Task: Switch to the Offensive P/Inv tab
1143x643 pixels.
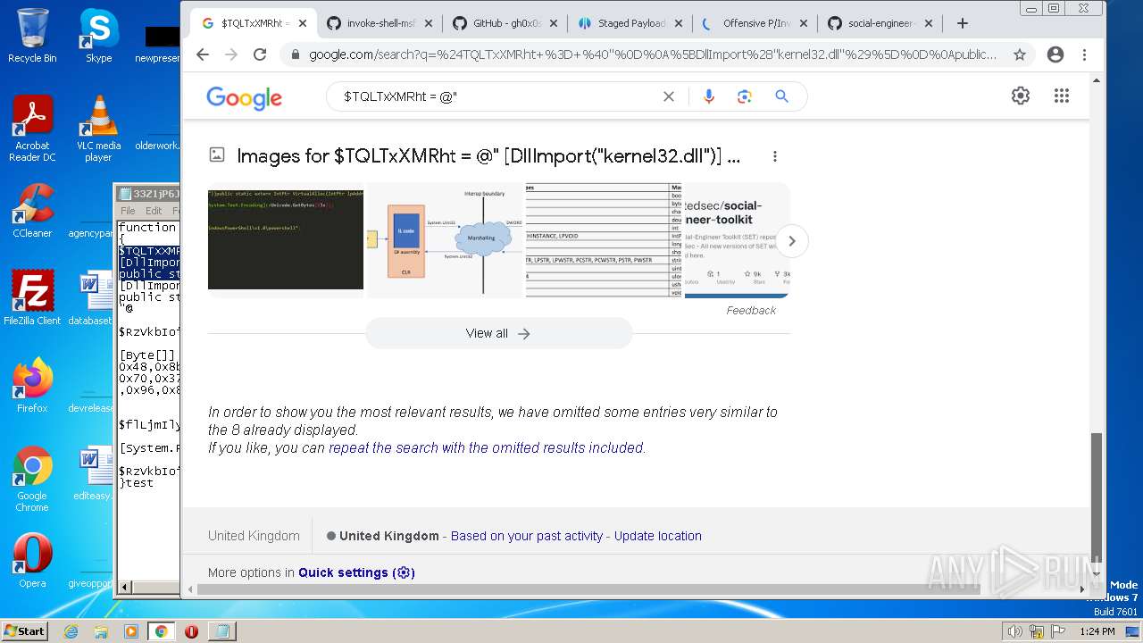Action: pos(755,23)
